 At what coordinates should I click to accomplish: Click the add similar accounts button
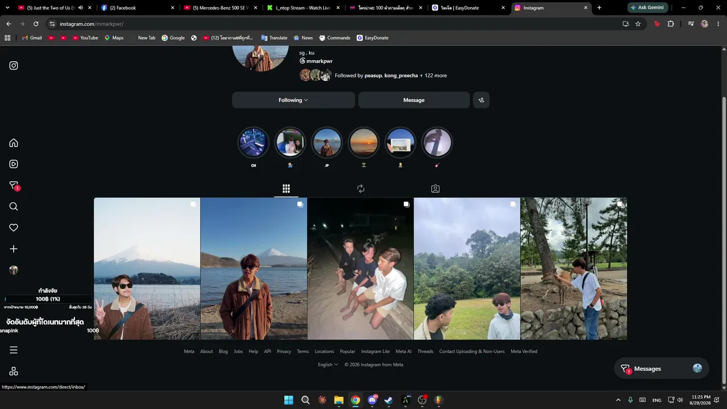(x=481, y=100)
